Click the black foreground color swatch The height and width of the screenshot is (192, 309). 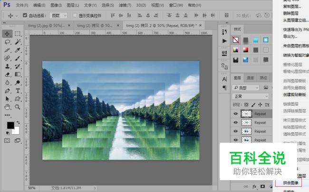[10, 125]
